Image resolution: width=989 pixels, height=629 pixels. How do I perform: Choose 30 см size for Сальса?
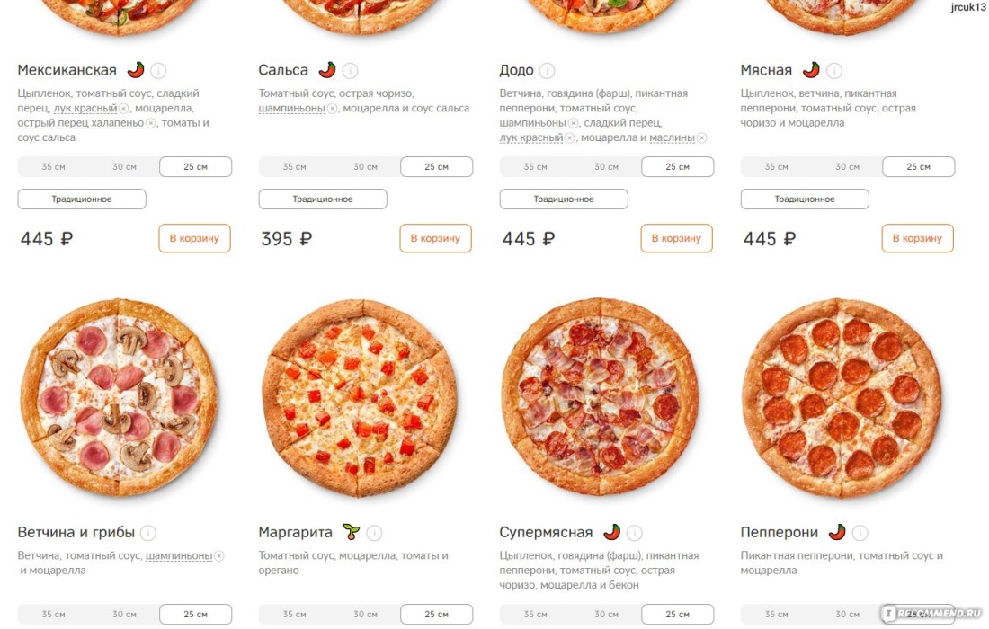[365, 167]
